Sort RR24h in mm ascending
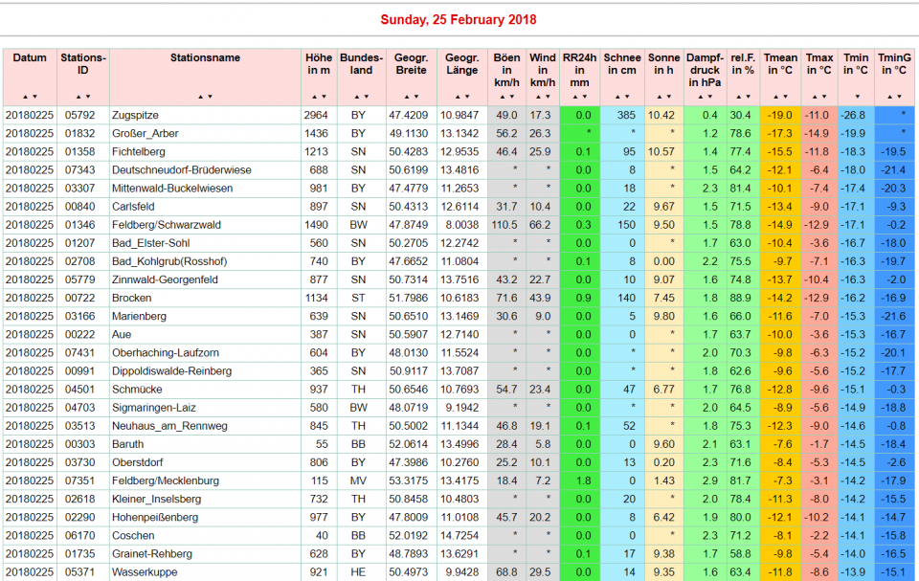This screenshot has width=919, height=581. (574, 97)
